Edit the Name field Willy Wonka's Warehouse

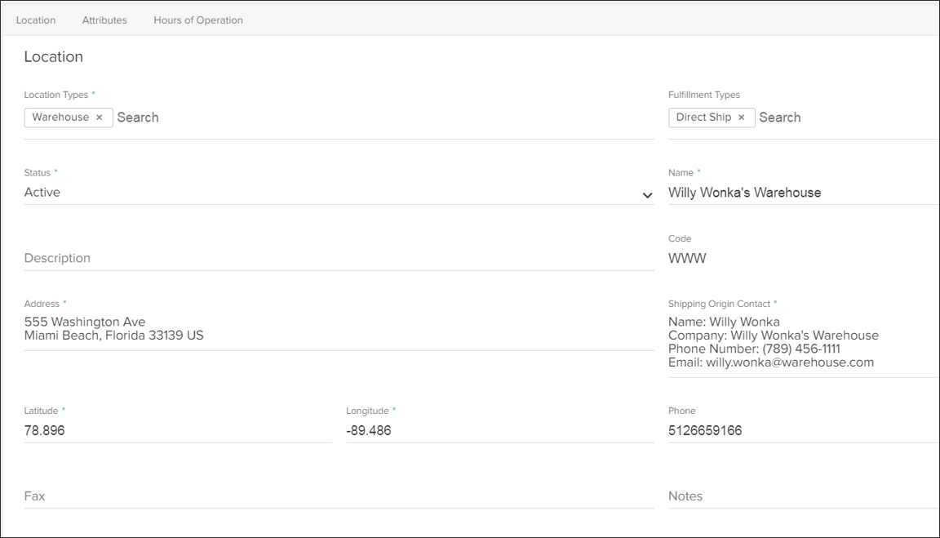pyautogui.click(x=803, y=193)
